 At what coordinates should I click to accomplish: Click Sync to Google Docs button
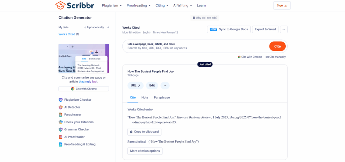(229, 29)
